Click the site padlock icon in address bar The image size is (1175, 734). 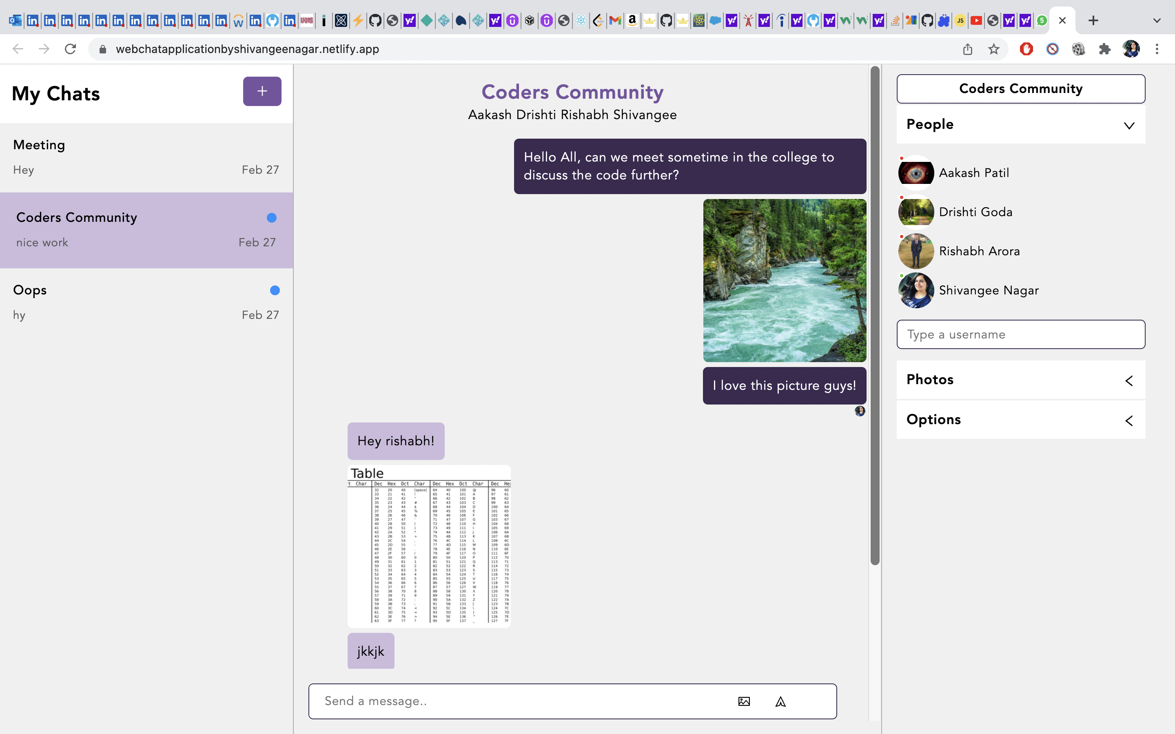(x=102, y=49)
